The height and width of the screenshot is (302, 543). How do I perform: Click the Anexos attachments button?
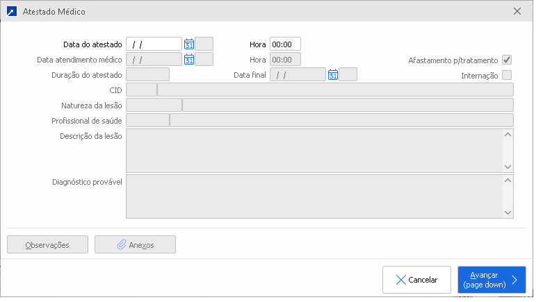click(x=135, y=244)
